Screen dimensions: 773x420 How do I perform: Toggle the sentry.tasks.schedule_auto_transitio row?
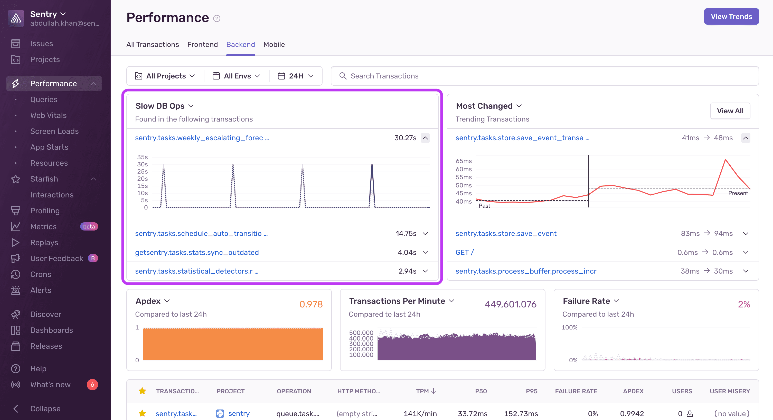(x=426, y=233)
